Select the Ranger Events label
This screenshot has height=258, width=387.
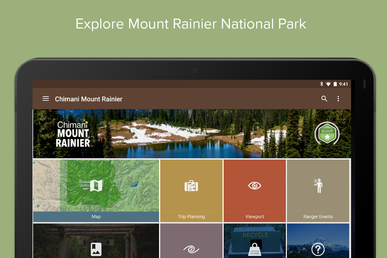(x=318, y=217)
